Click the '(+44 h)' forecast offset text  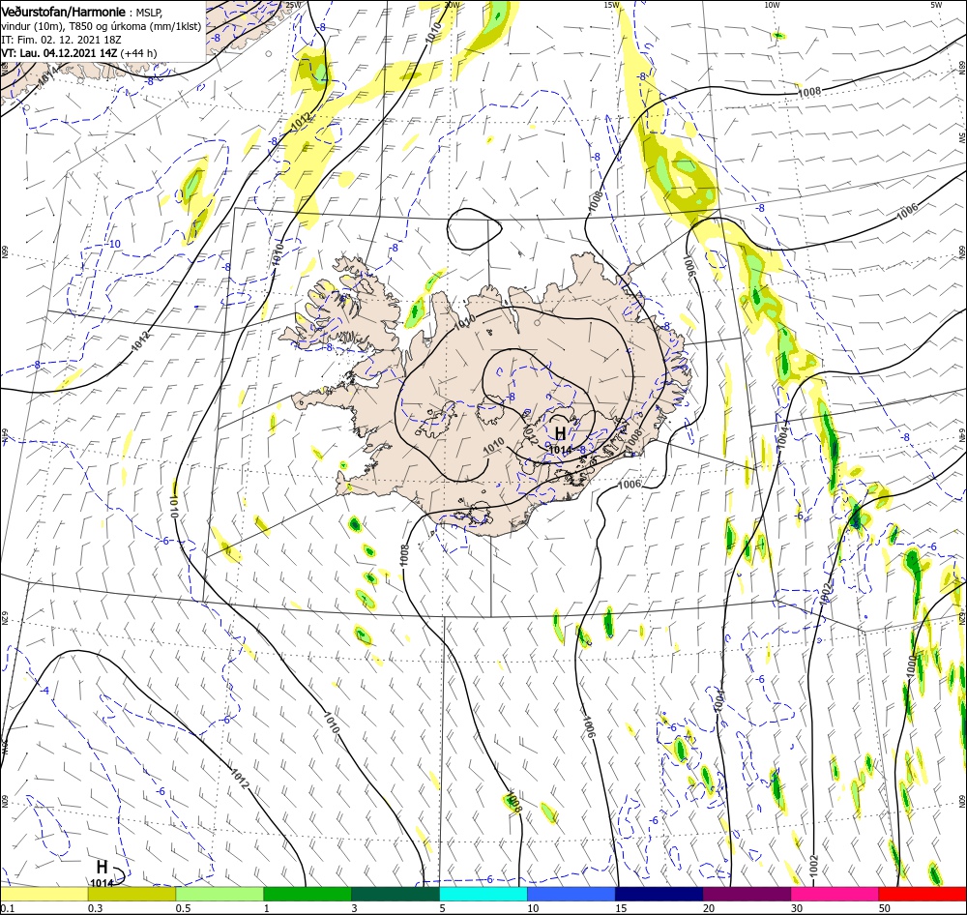pyautogui.click(x=138, y=53)
